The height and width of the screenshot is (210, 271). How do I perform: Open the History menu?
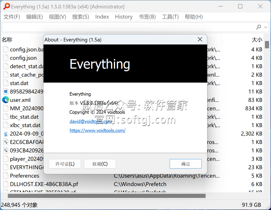pos(124,17)
